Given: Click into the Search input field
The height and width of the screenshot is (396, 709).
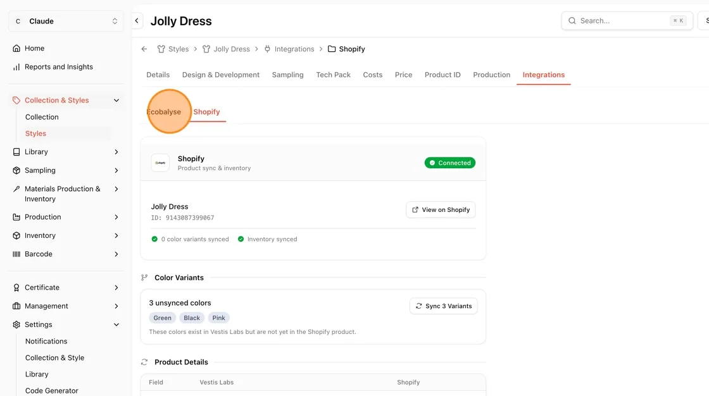Looking at the screenshot, I should [x=627, y=21].
